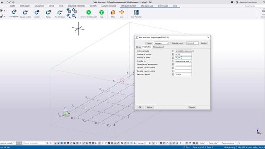The height and width of the screenshot is (149, 265).
Task: Switch to the Dibujo tab in dialog
Action: tap(138, 47)
